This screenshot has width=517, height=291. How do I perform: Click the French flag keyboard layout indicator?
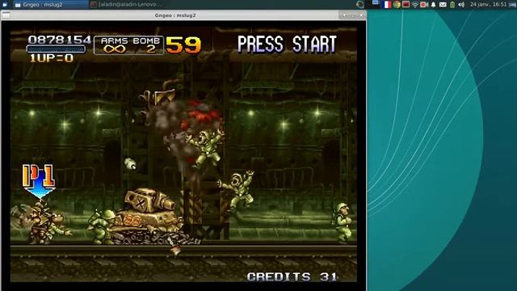(x=386, y=4)
